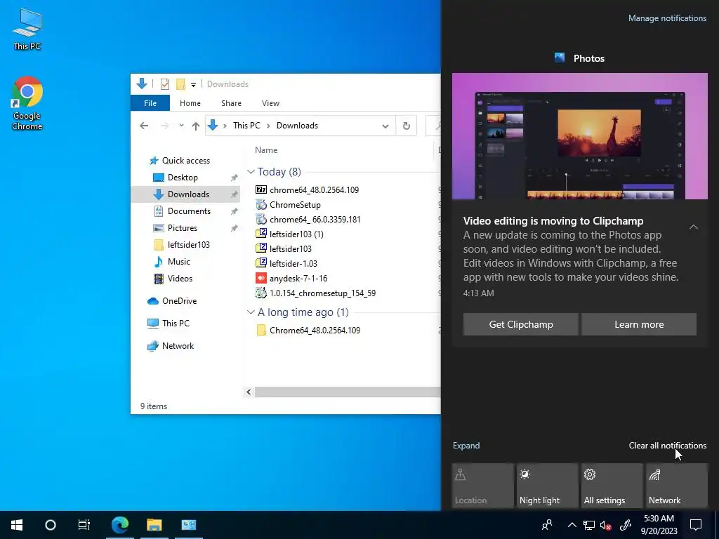The image size is (719, 539).
Task: Select leftsider-1.03 file
Action: (x=293, y=264)
